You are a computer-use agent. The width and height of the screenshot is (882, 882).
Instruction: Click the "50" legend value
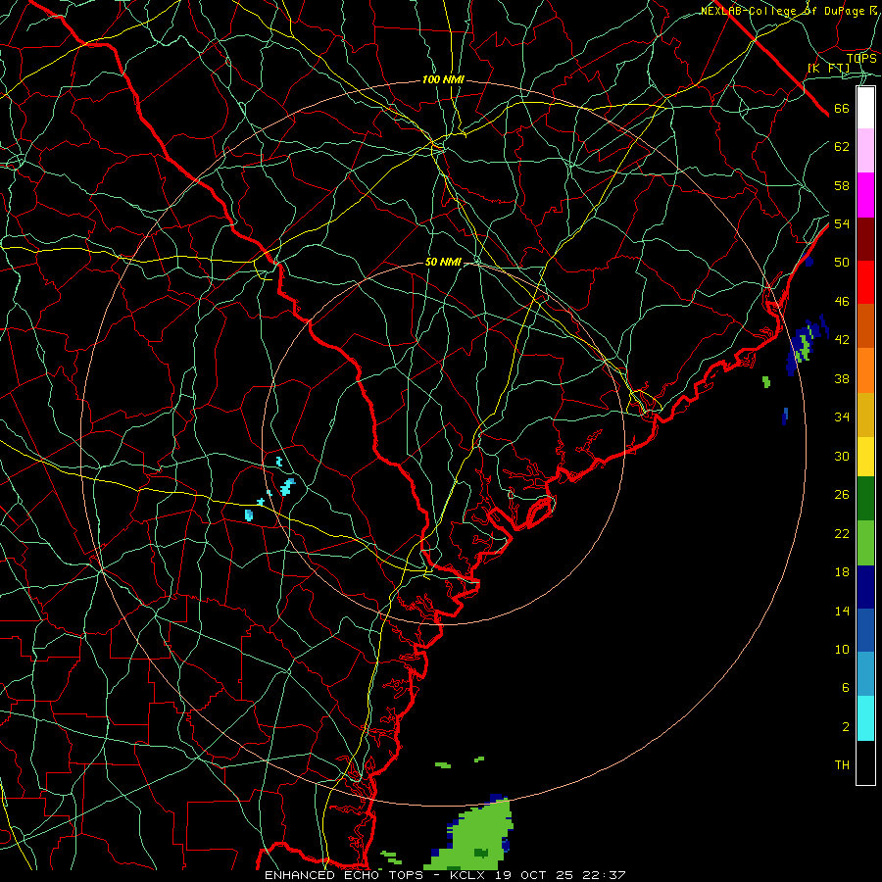click(842, 262)
